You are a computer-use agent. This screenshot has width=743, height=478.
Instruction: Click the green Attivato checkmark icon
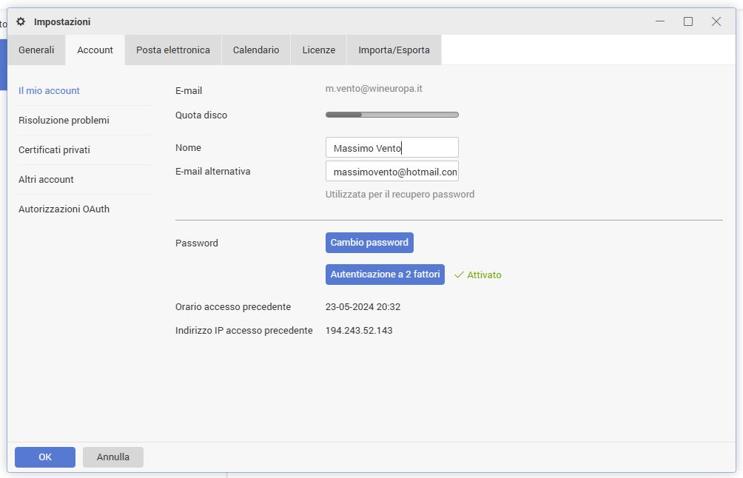pos(459,275)
